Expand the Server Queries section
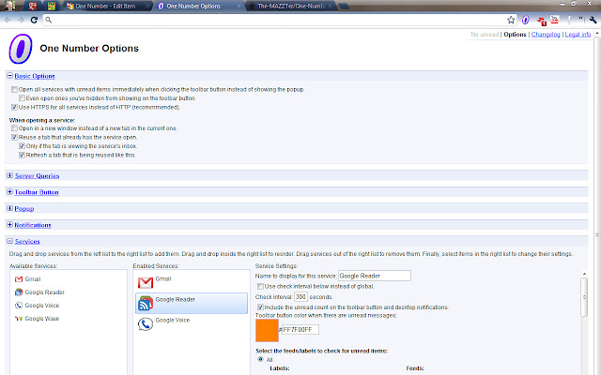This screenshot has width=601, height=375. (10, 175)
